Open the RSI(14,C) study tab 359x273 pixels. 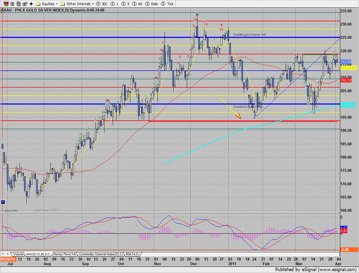pos(132,254)
